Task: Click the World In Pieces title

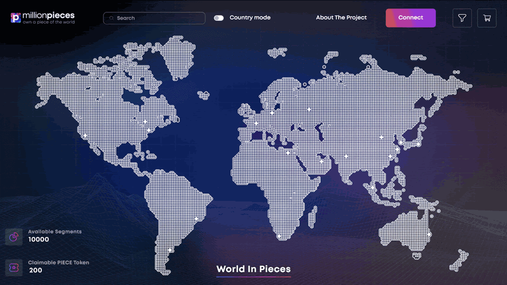Action: [x=253, y=269]
